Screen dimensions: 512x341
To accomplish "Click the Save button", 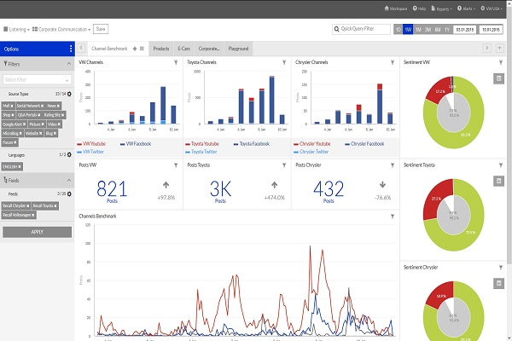I will tap(101, 29).
